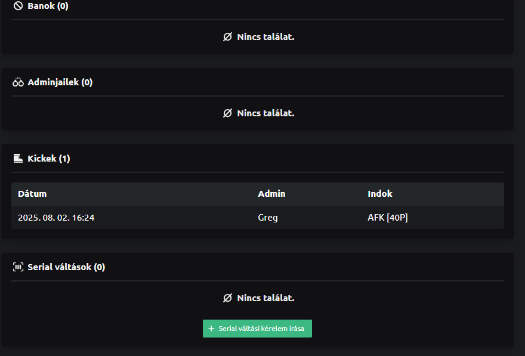Click the AFK [40P] reason cell
This screenshot has width=525, height=356.
coord(388,218)
